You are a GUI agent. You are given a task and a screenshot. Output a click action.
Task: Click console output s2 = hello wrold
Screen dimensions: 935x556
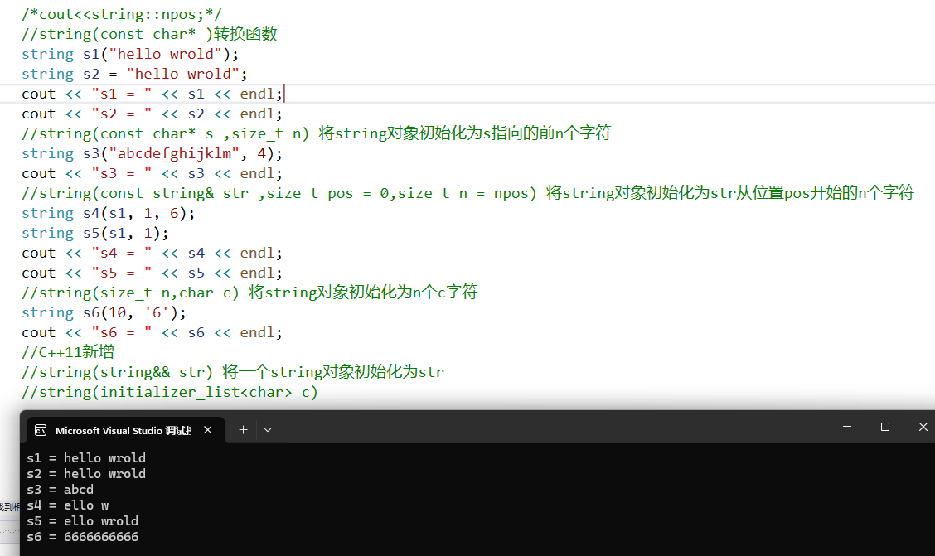tap(86, 474)
